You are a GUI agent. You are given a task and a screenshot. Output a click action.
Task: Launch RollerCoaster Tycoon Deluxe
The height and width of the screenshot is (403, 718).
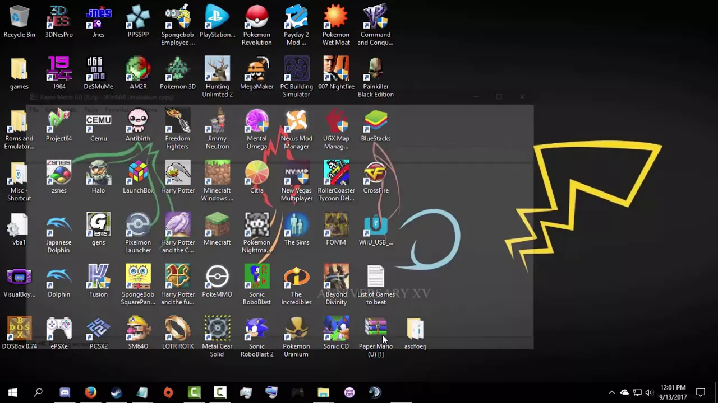coord(336,182)
